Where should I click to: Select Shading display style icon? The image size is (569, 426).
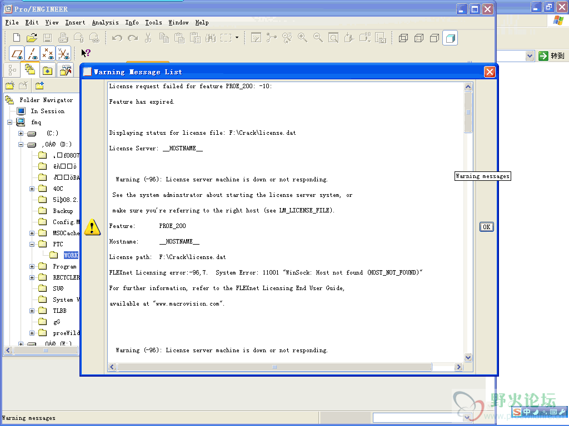pyautogui.click(x=450, y=38)
